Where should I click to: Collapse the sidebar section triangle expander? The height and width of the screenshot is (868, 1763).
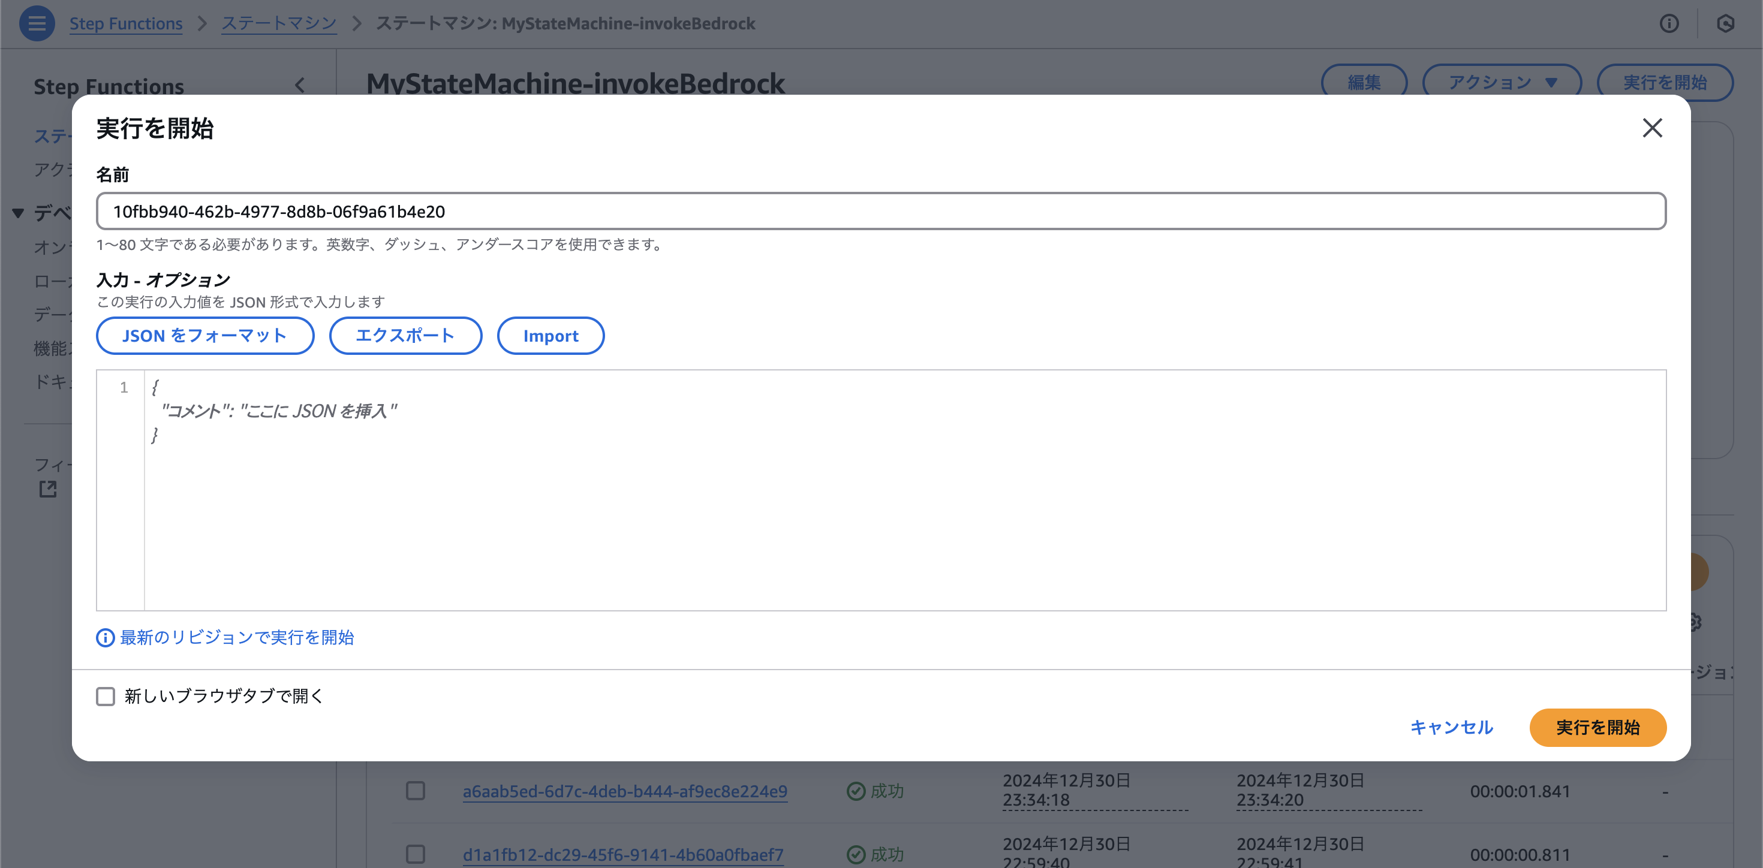19,213
